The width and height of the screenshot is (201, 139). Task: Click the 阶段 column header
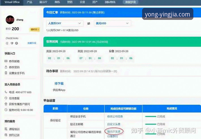[55, 109]
